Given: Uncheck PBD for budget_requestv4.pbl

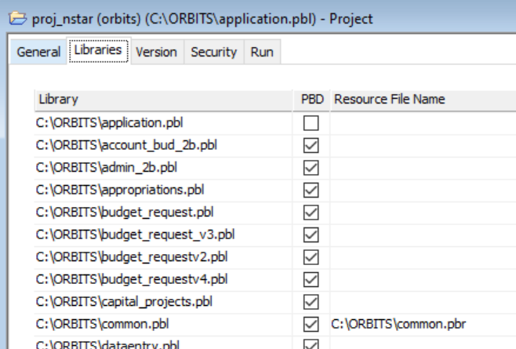Looking at the screenshot, I should click(311, 280).
